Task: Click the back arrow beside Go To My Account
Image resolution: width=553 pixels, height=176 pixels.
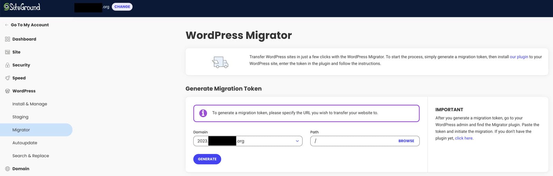Action: (x=7, y=25)
